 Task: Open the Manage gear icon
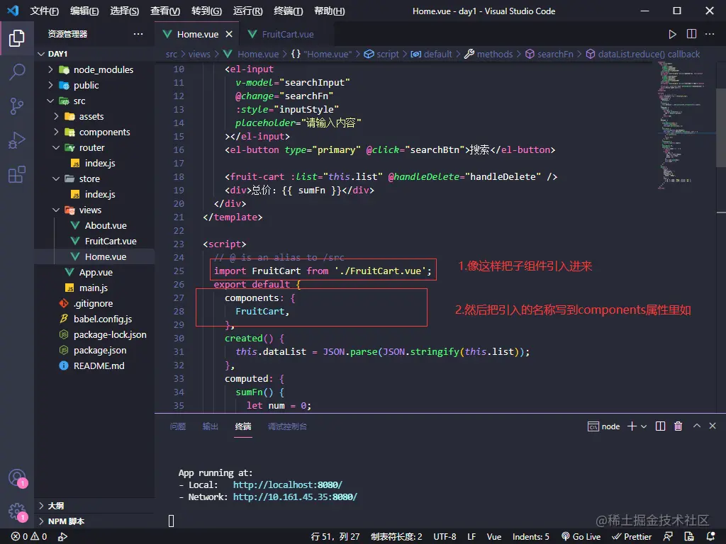17,511
